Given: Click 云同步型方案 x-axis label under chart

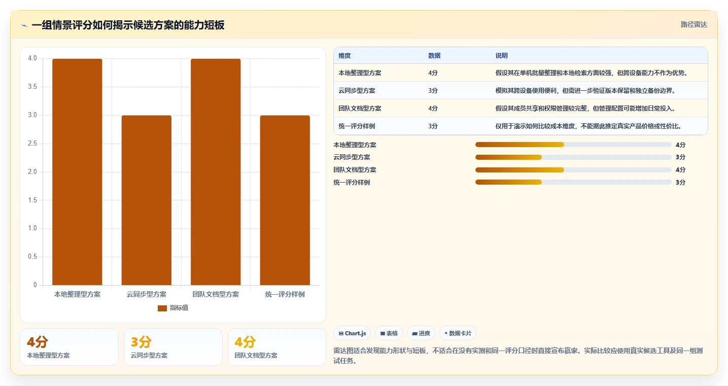Looking at the screenshot, I should click(147, 294).
